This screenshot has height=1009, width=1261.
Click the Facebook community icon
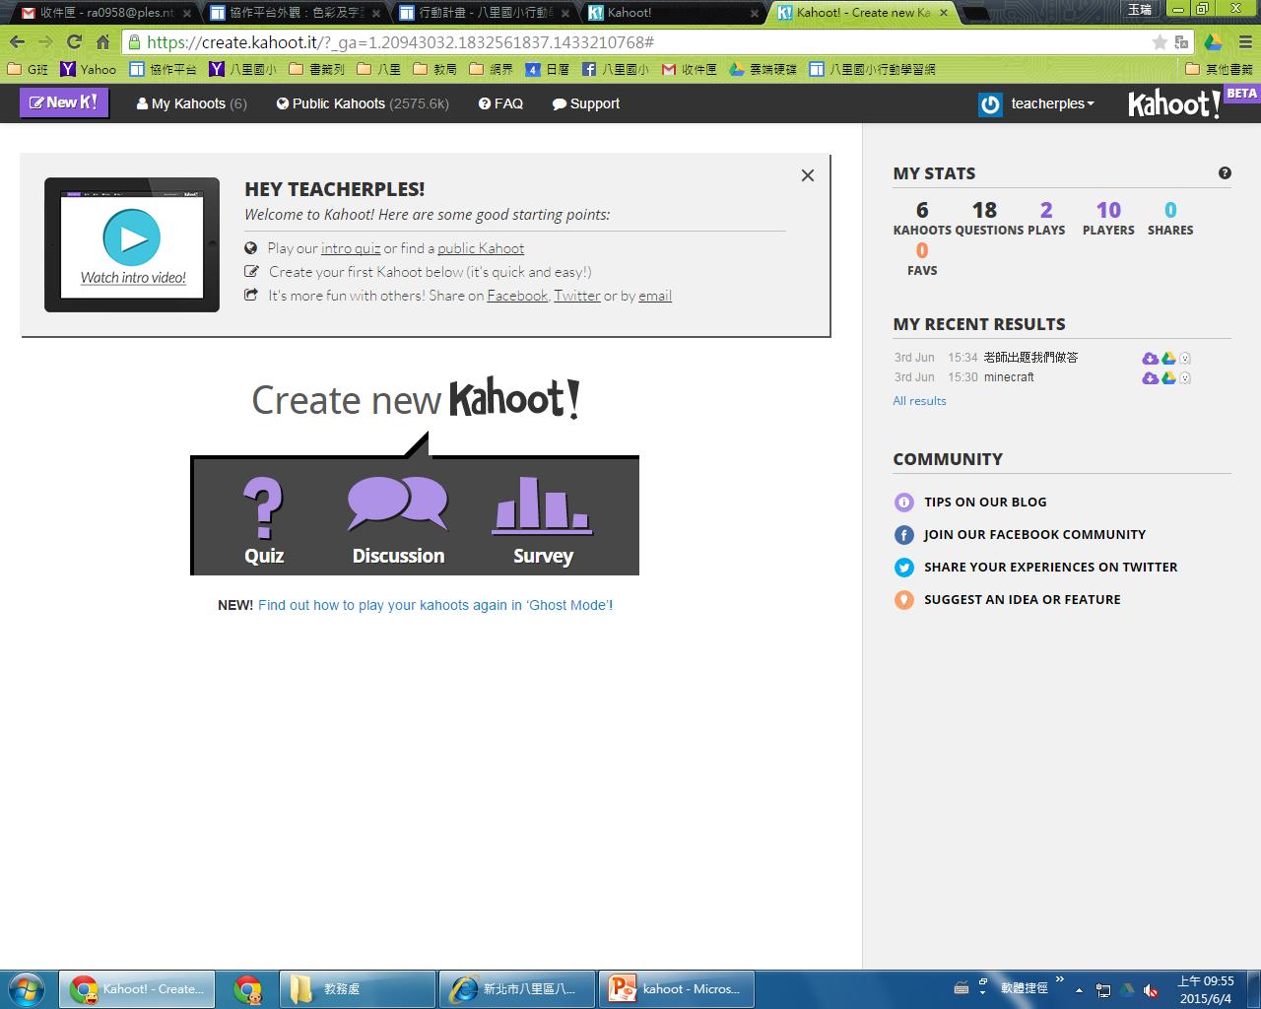pos(903,535)
